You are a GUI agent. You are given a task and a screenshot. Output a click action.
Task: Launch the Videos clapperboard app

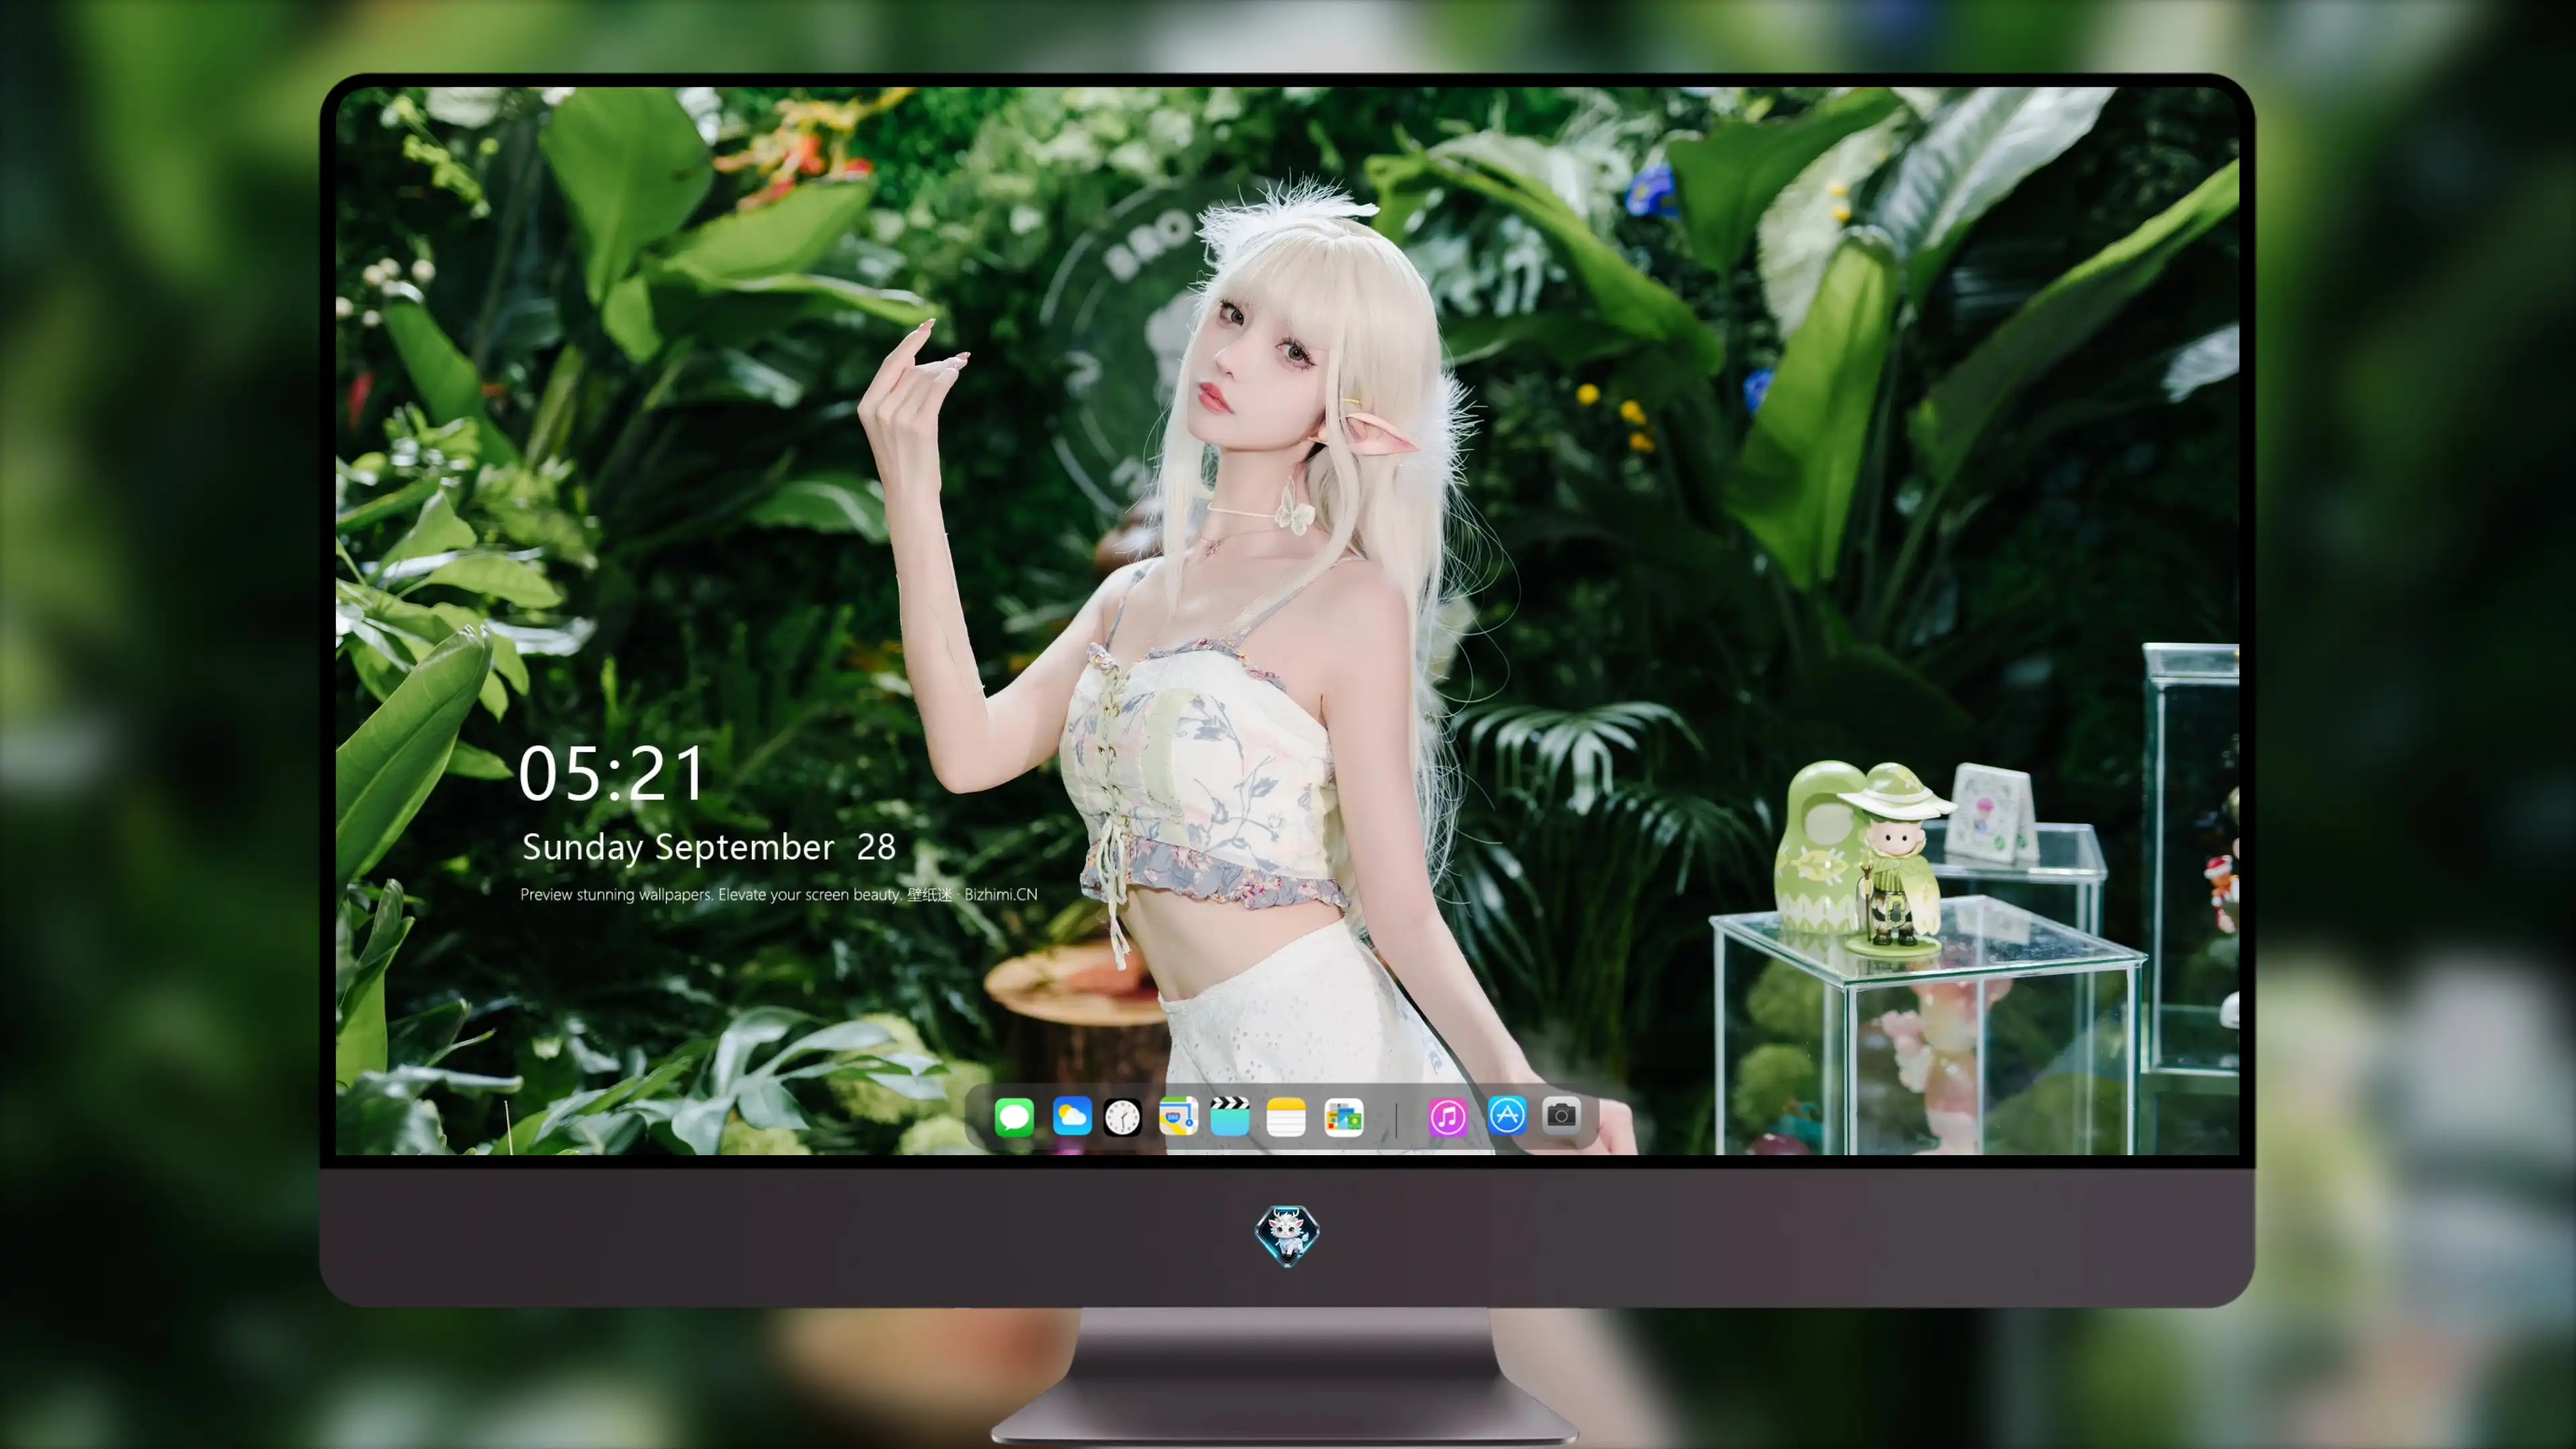pos(1230,1116)
